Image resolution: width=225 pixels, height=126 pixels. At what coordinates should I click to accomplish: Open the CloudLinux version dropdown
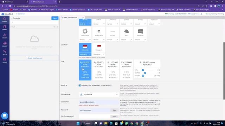pyautogui.click(x=85, y=40)
